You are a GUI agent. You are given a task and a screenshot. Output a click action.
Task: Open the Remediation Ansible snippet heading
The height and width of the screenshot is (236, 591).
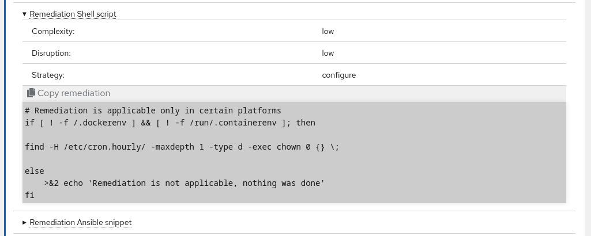[81, 222]
